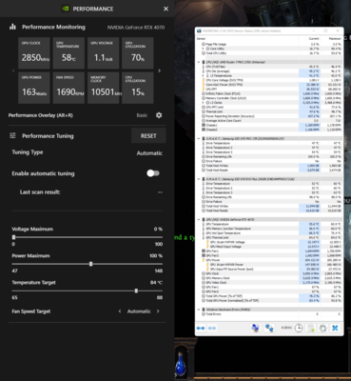Select the Total Errors row
351x381 pixels.
[x=269, y=313]
